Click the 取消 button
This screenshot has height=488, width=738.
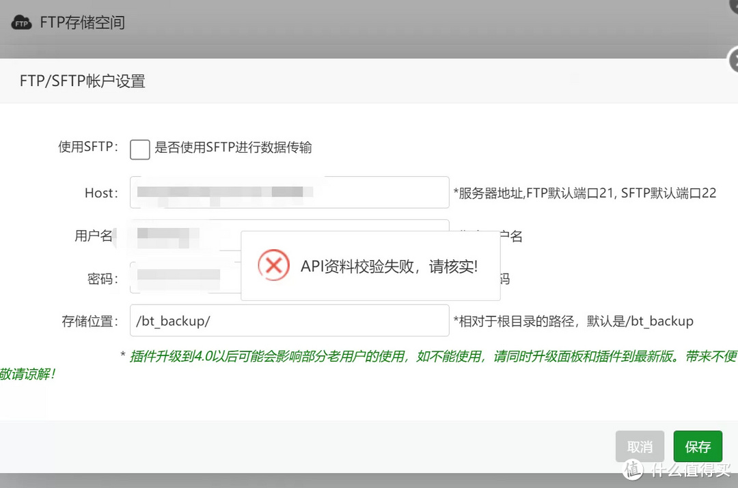point(640,446)
